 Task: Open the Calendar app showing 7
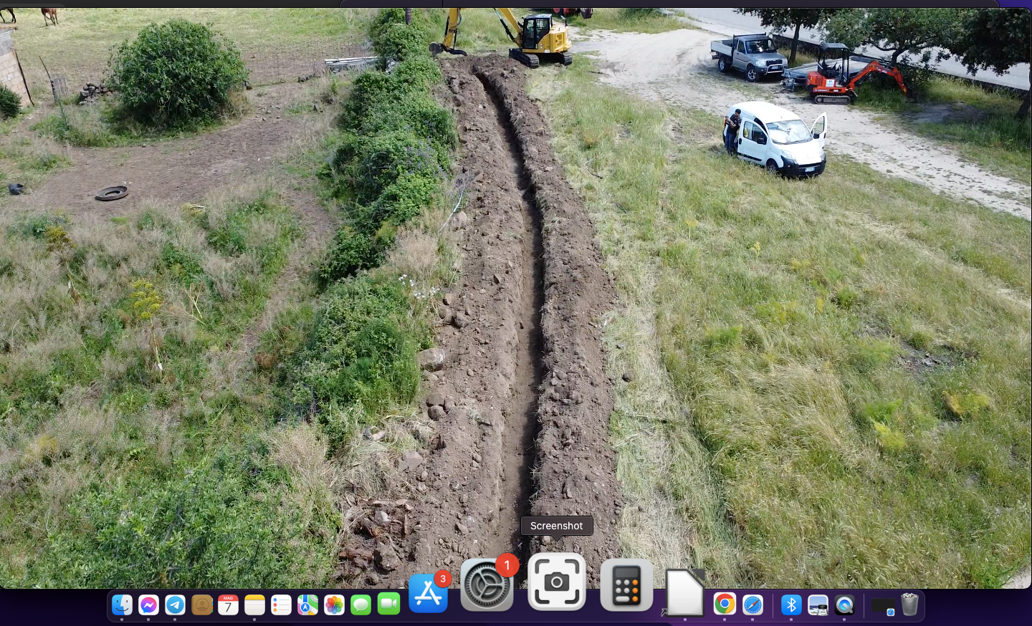228,605
